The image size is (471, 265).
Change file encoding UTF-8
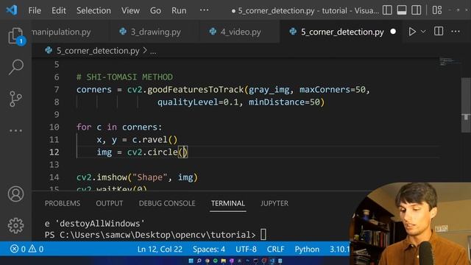246,249
